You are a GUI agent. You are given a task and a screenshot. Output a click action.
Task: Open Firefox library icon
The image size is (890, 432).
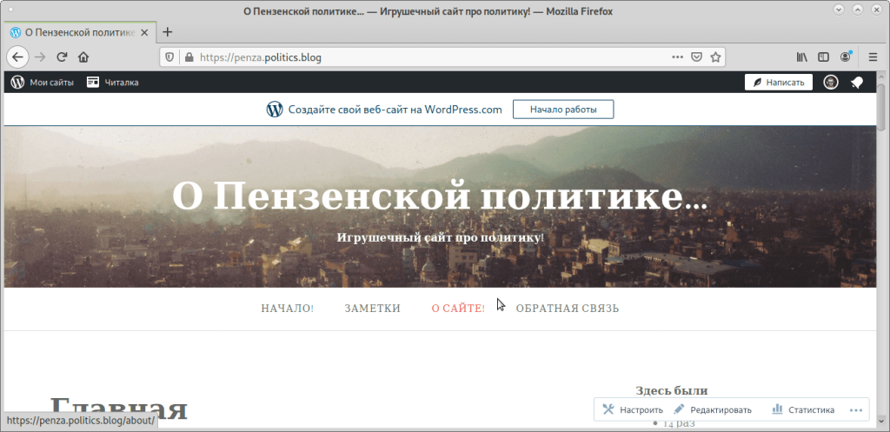[802, 57]
